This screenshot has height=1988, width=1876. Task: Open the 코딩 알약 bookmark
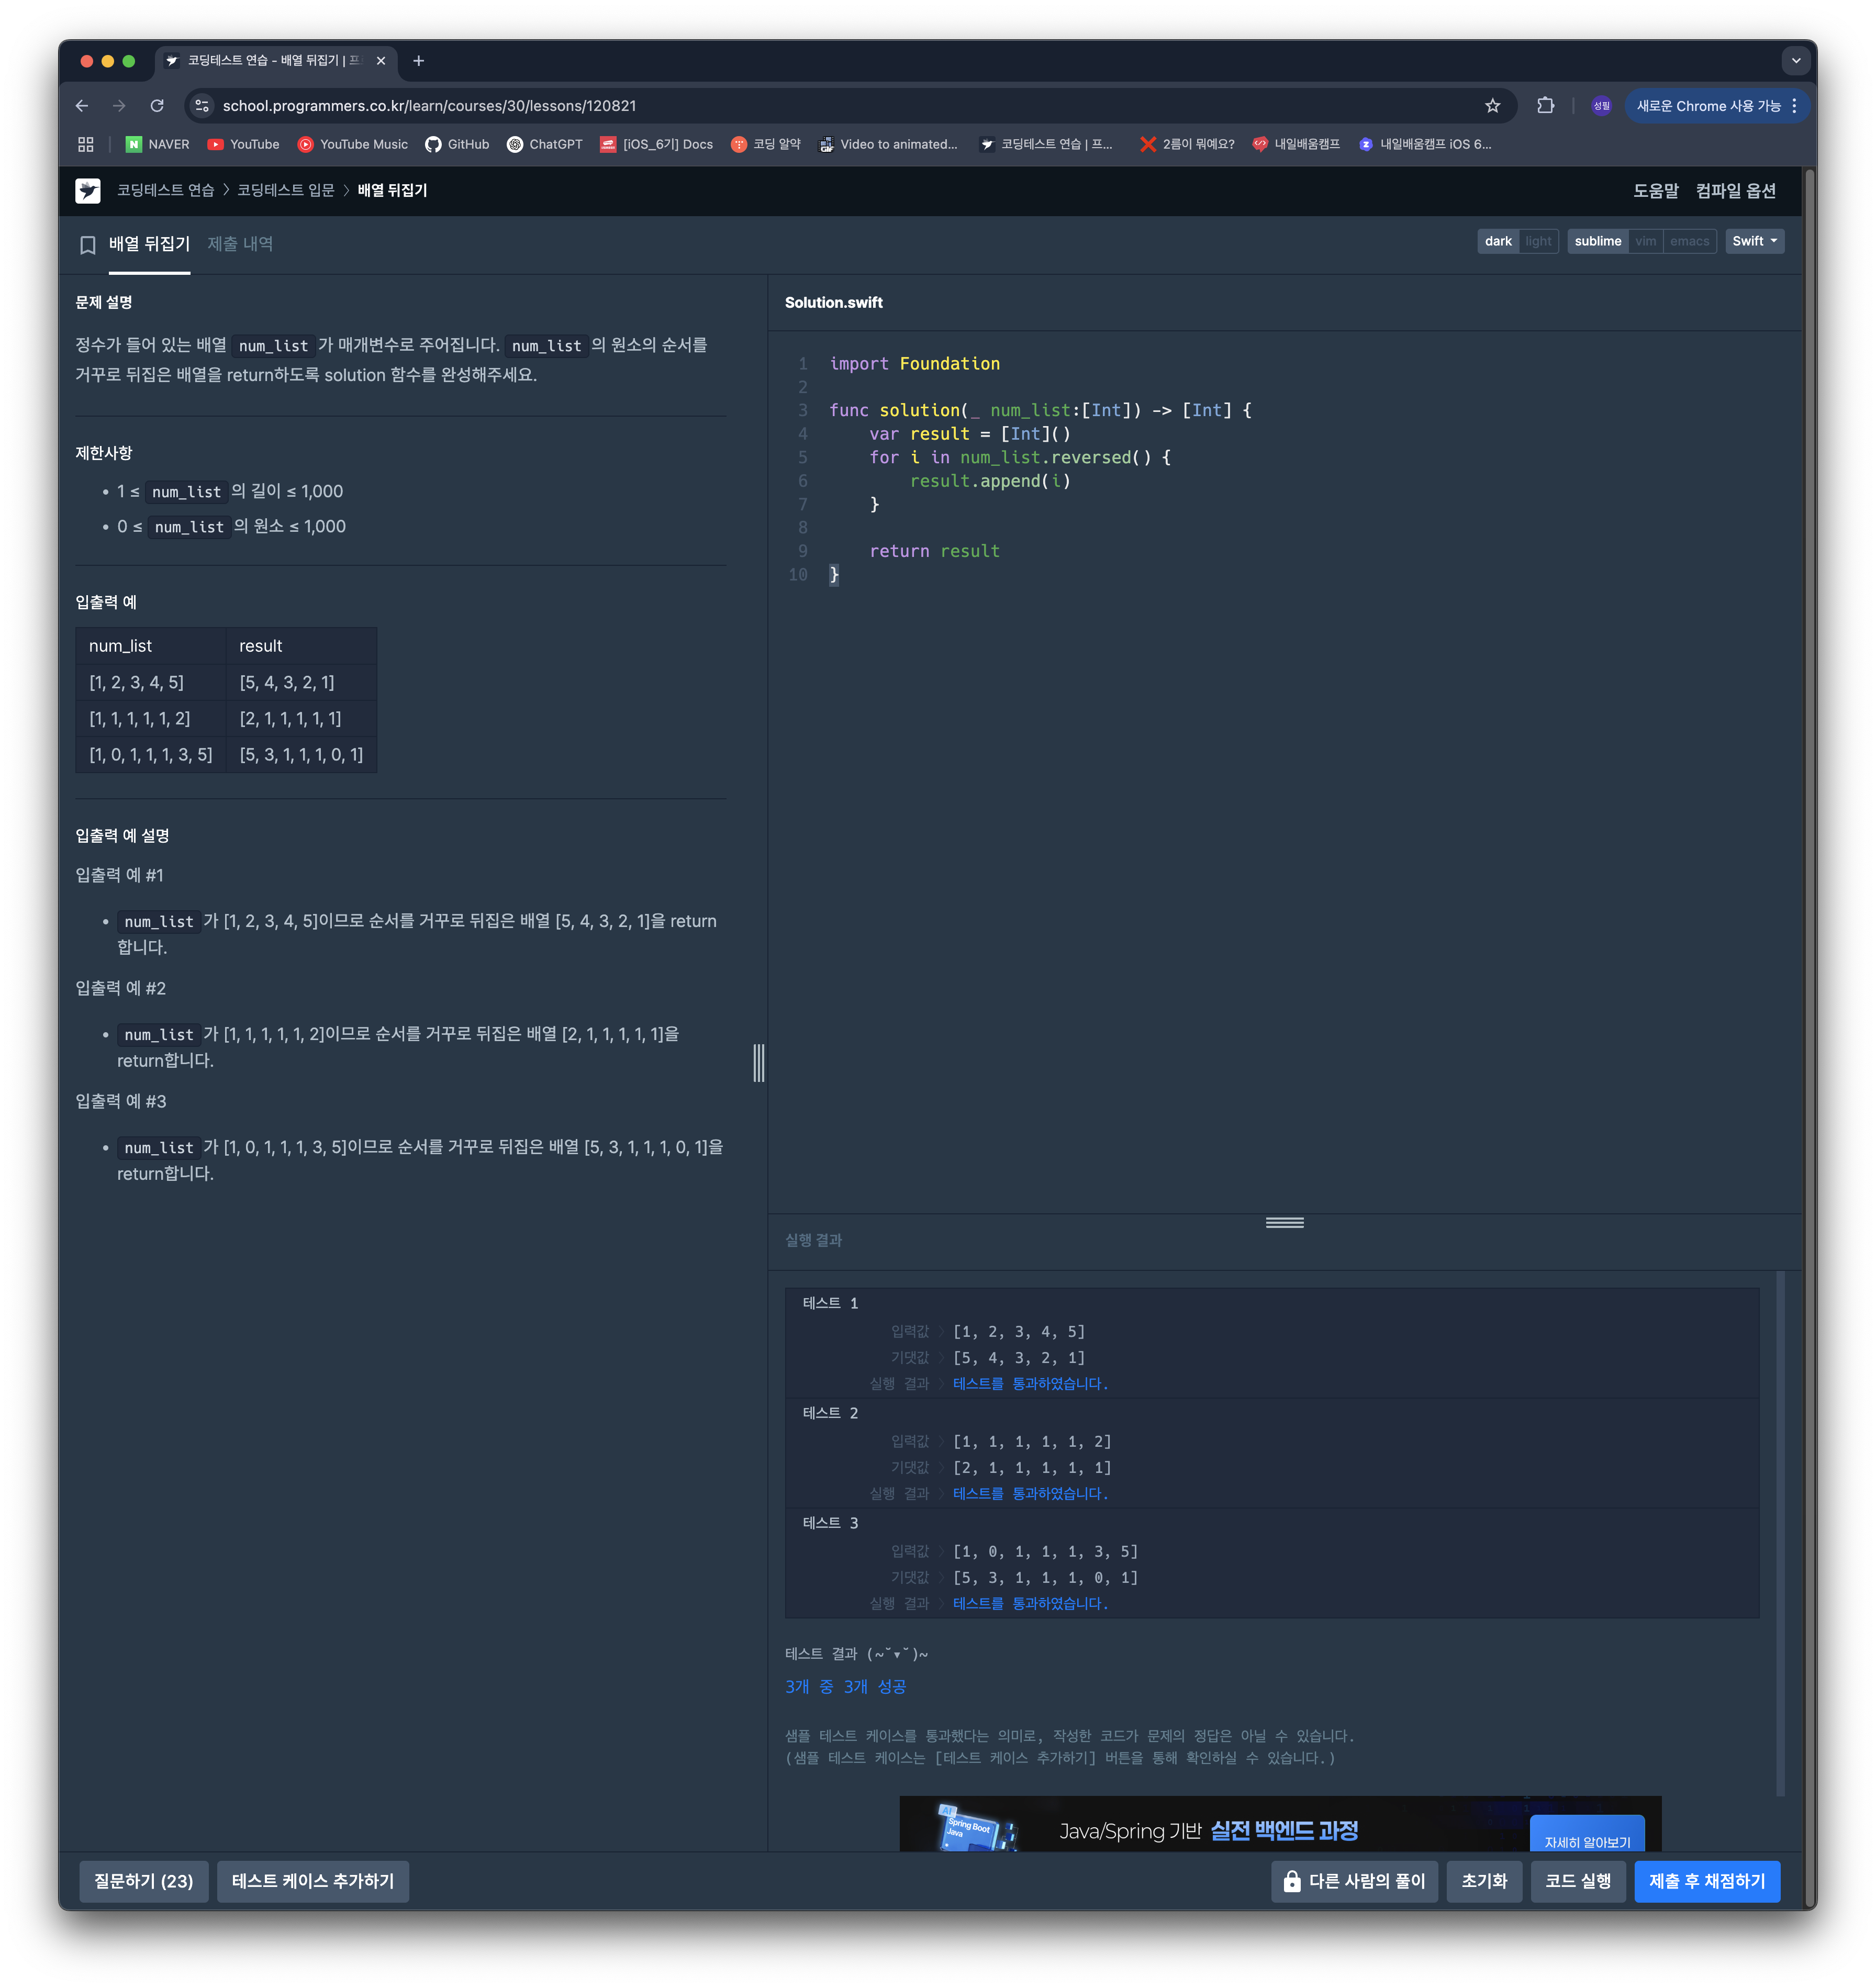[x=765, y=144]
